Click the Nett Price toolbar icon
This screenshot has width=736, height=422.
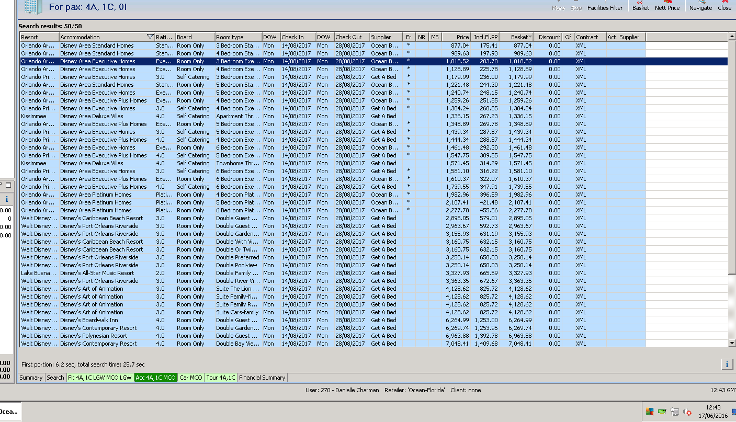coord(667,5)
